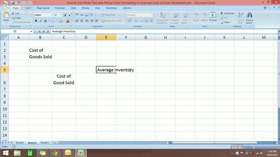Open the View tab
This screenshot has height=157, width=280.
(98, 8)
